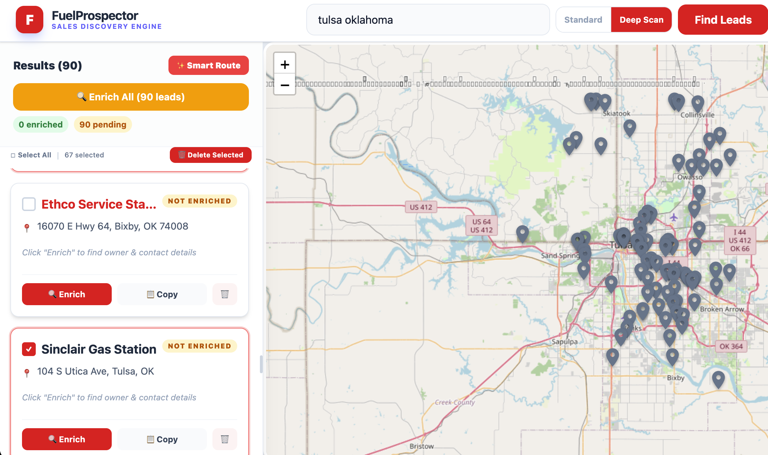This screenshot has height=455, width=768.
Task: Click the map pin directly above Bixby label
Action: pyautogui.click(x=672, y=356)
